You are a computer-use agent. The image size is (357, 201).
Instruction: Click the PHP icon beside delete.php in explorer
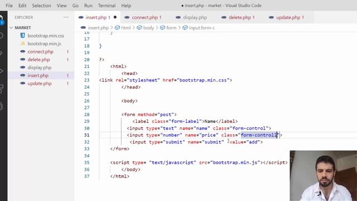(22, 60)
